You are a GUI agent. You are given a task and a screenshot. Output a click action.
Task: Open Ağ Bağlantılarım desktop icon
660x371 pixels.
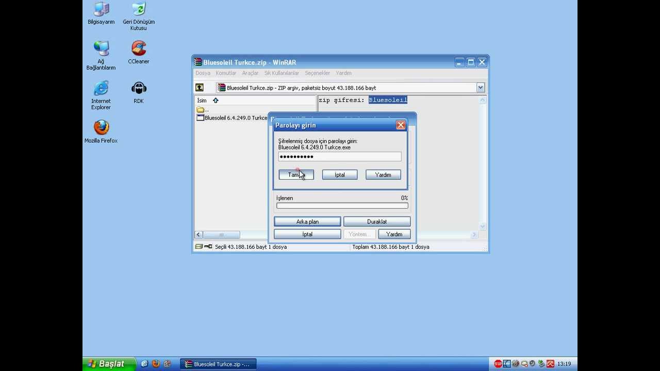101,56
